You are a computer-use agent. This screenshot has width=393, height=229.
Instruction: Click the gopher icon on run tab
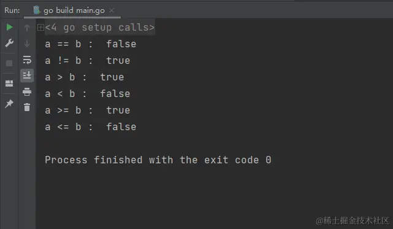37,10
